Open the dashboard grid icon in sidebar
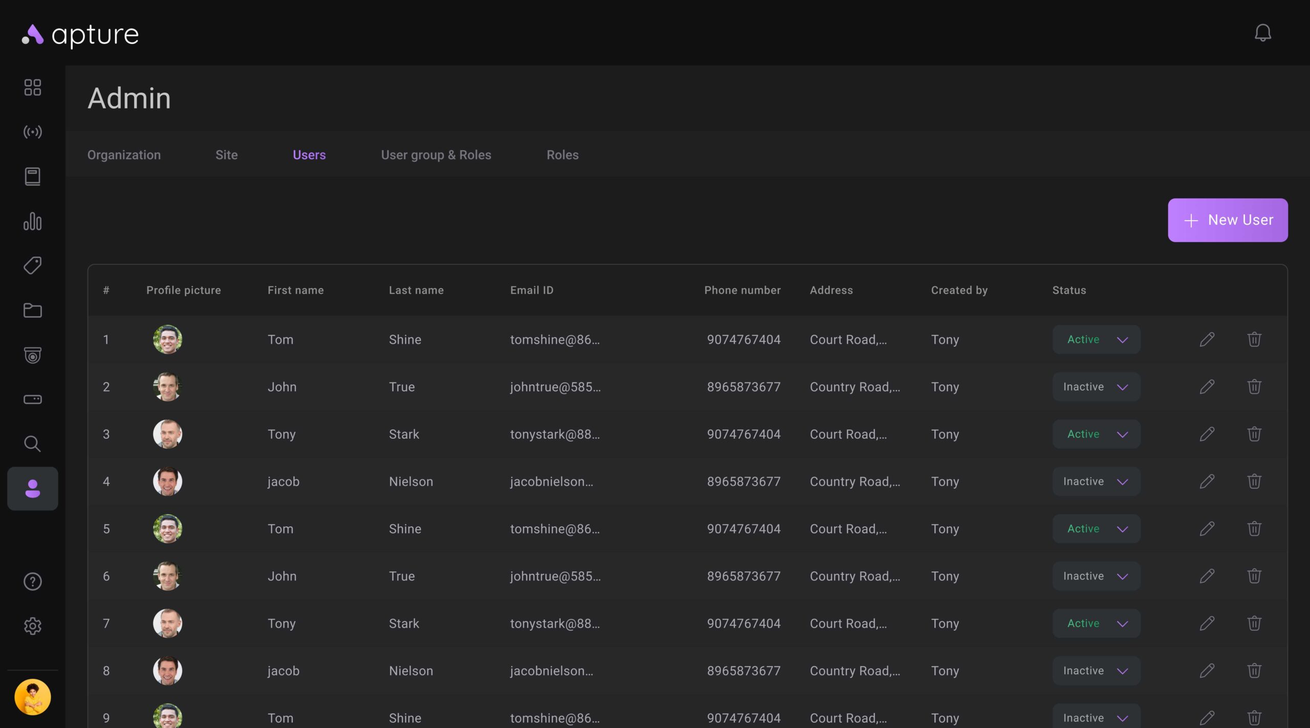 click(32, 88)
